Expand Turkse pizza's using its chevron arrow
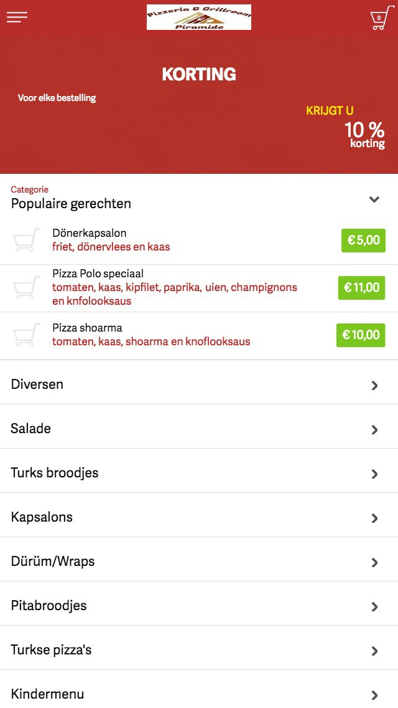 click(374, 651)
